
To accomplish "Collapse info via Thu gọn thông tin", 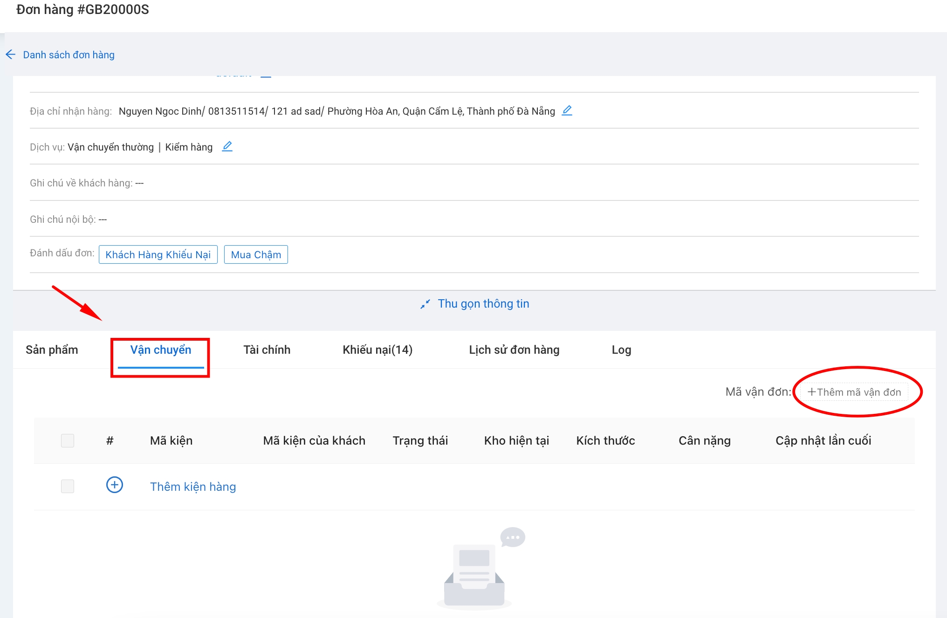I will click(x=483, y=304).
